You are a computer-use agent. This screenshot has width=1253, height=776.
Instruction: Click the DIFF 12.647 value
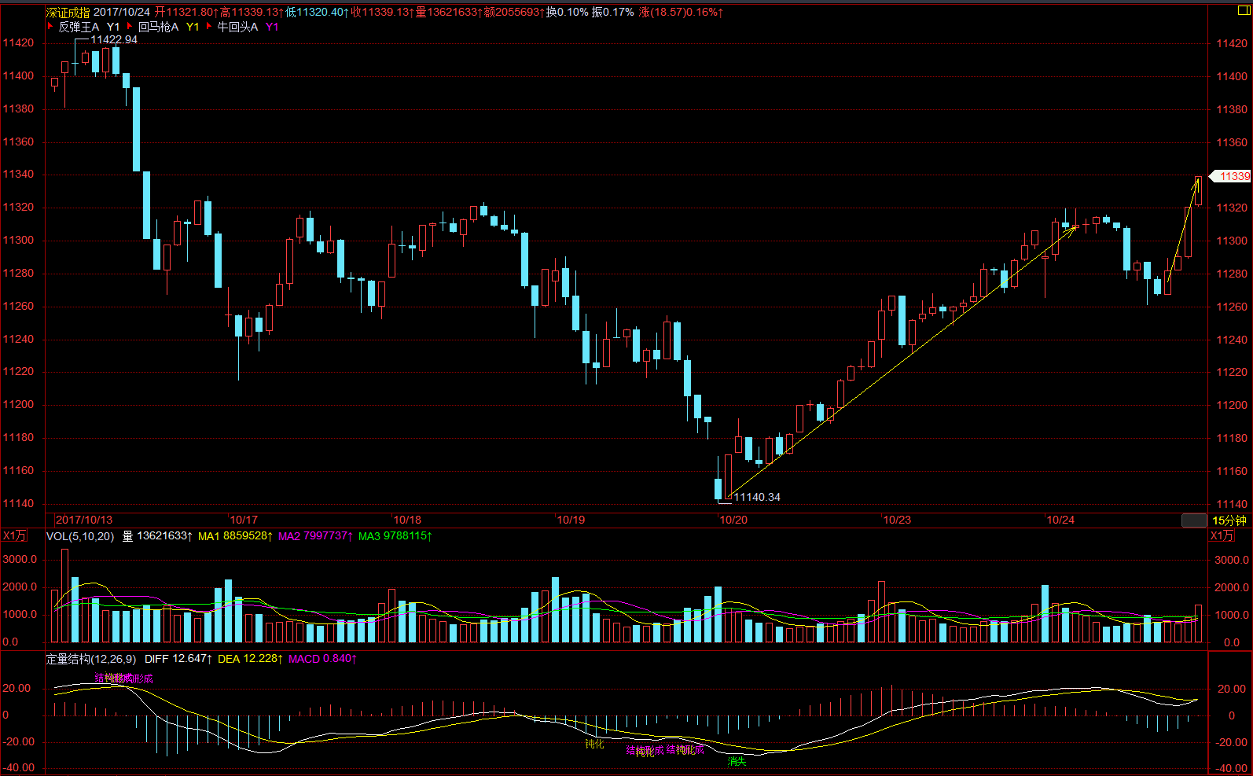coord(178,659)
